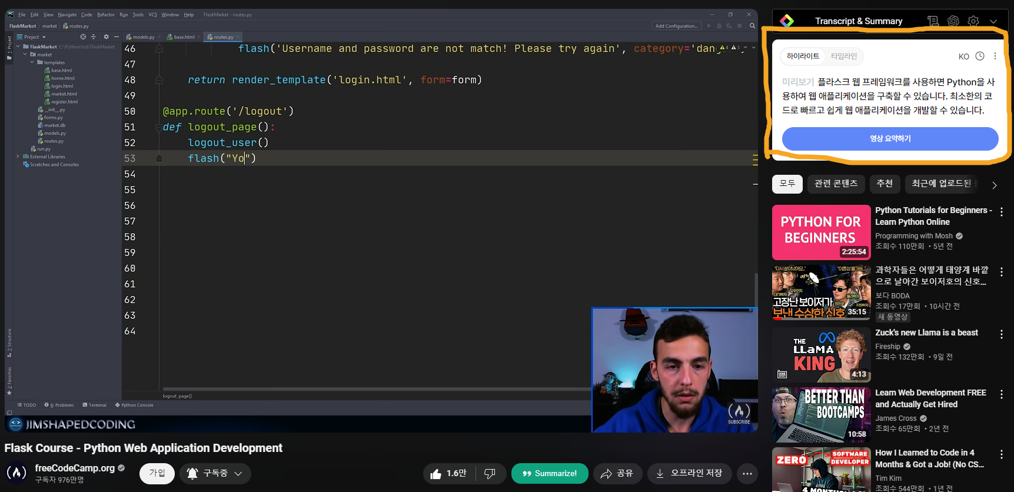Click the Transcript & Summary colorful logo icon
Viewport: 1014px width, 492px height.
click(787, 21)
